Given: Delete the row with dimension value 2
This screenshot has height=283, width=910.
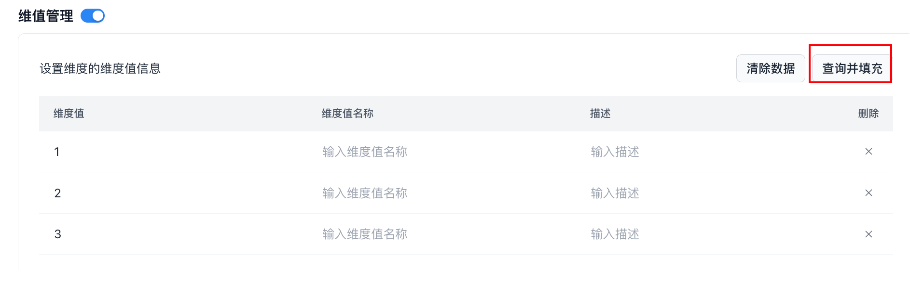Looking at the screenshot, I should pyautogui.click(x=868, y=193).
